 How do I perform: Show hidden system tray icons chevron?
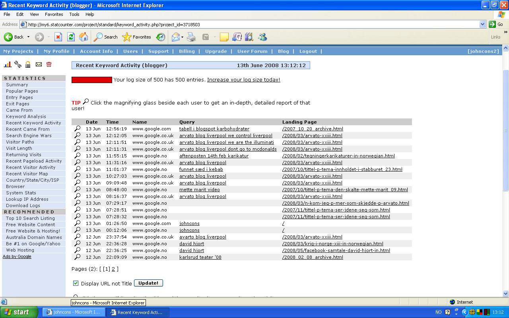tap(464, 312)
